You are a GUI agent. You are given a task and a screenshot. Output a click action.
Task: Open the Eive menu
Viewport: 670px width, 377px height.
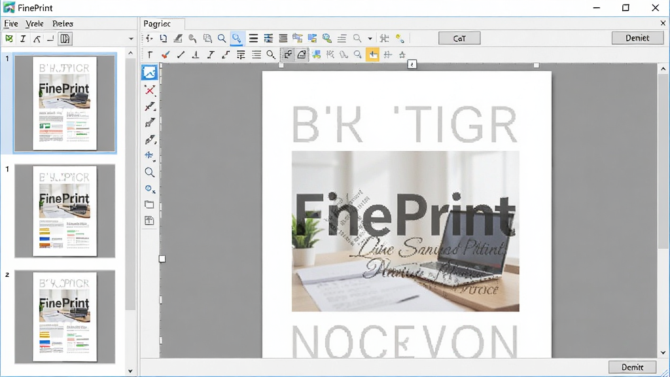[x=10, y=24]
